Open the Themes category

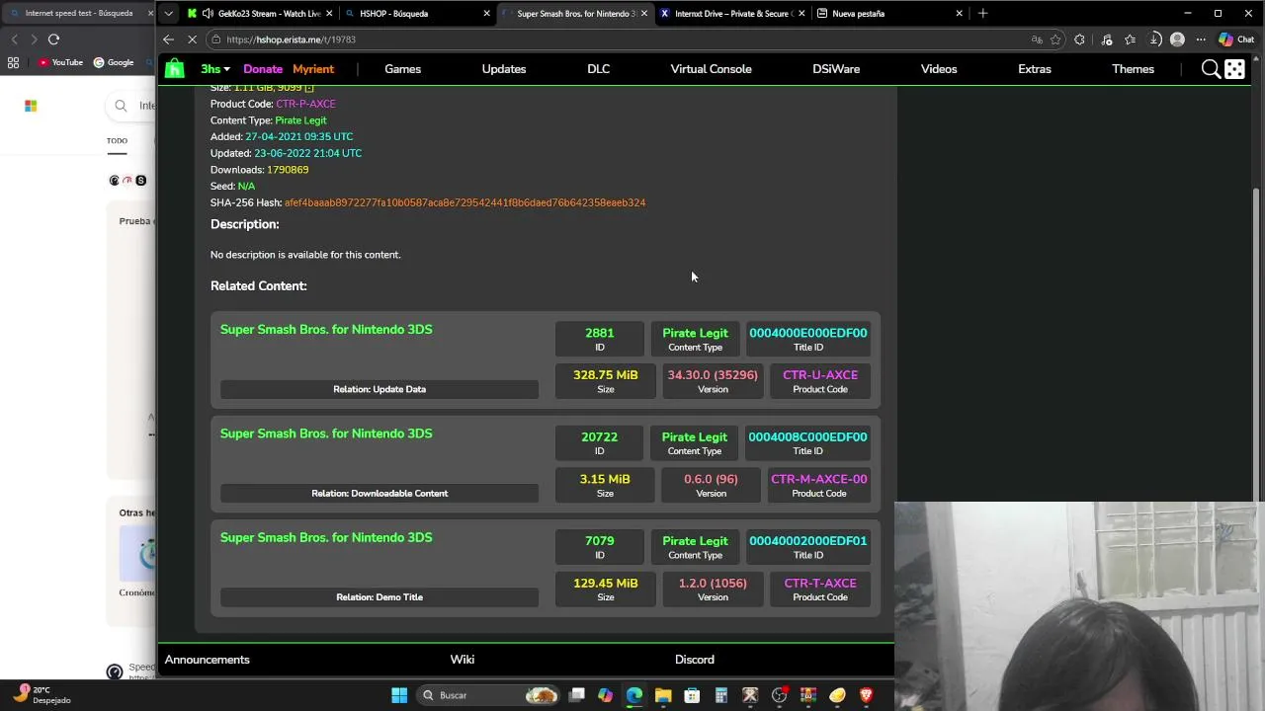[1133, 69]
